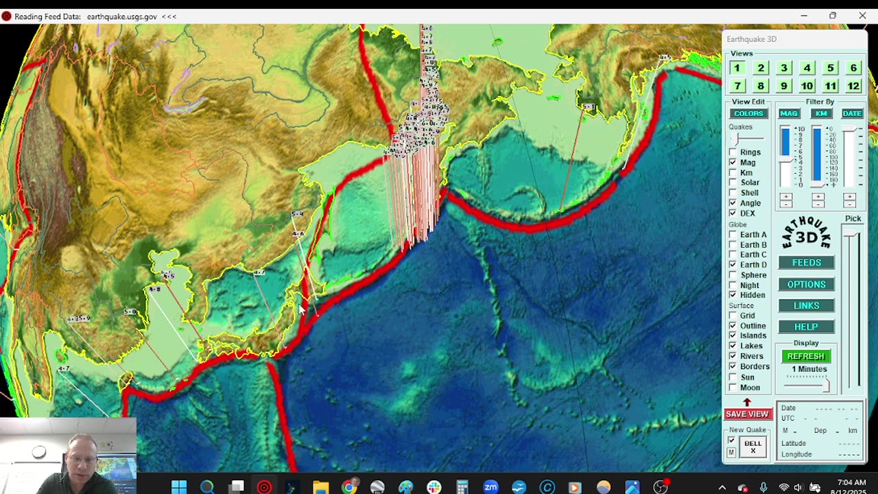
Task: Uncheck the Earth D globe
Action: tap(733, 265)
